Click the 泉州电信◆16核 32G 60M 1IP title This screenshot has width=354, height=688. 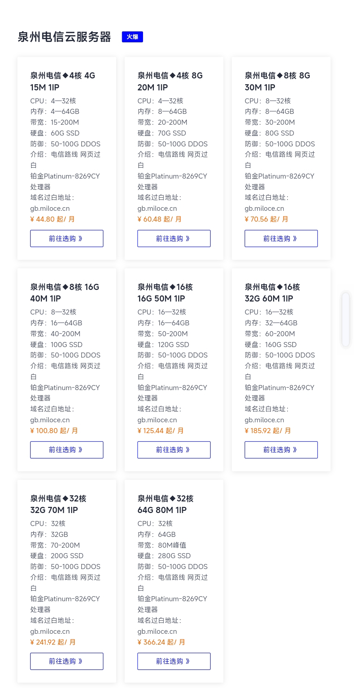pos(272,293)
